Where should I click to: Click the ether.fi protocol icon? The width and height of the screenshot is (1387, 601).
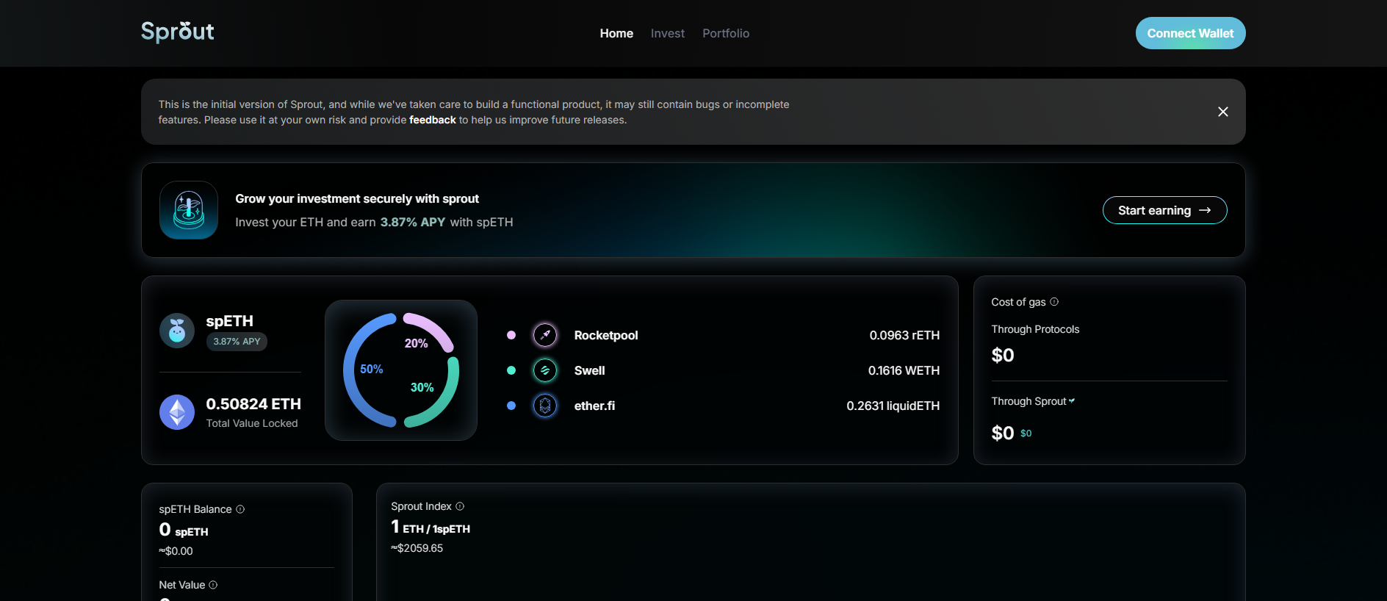click(x=545, y=406)
